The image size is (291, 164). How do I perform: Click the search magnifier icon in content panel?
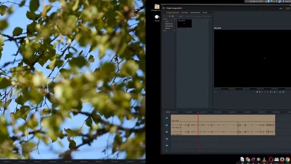(170, 16)
